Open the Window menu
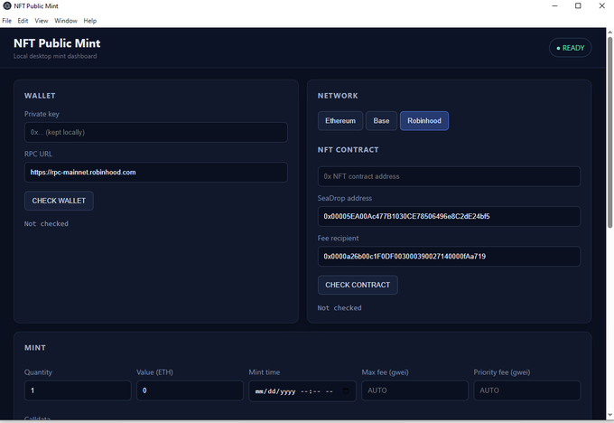This screenshot has width=614, height=423. [x=66, y=21]
